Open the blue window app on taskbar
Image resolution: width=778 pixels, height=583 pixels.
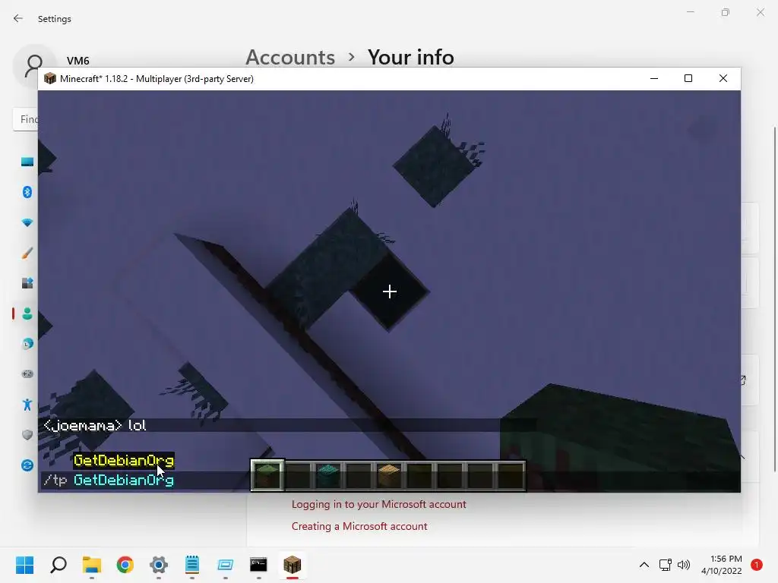[x=225, y=565]
